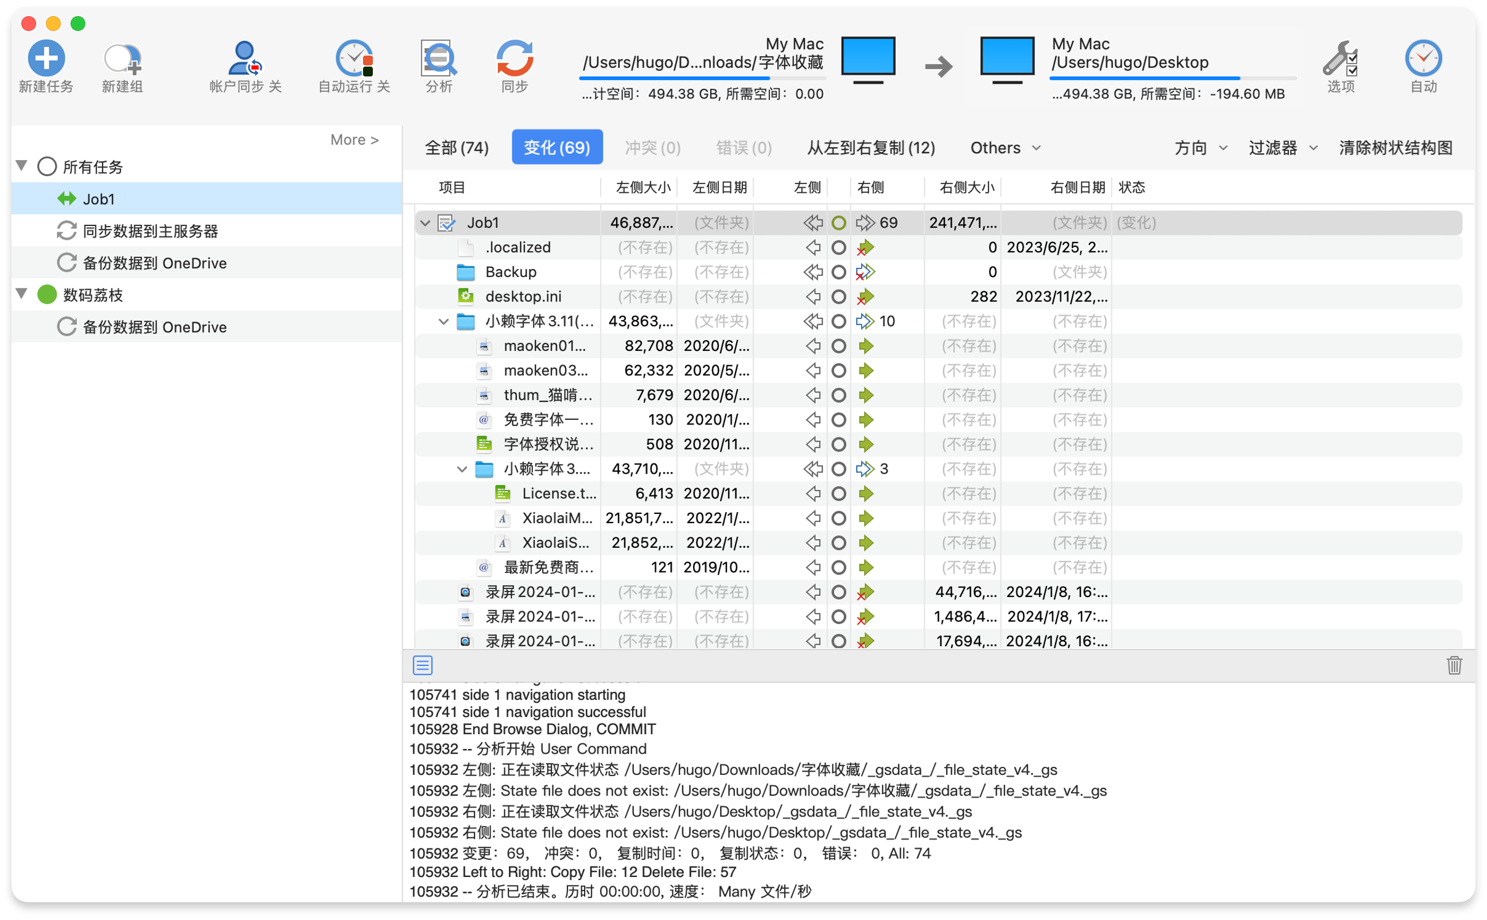Viewport: 1487px width, 920px height.
Task: Click 清除树状结构图 button
Action: (x=1395, y=148)
